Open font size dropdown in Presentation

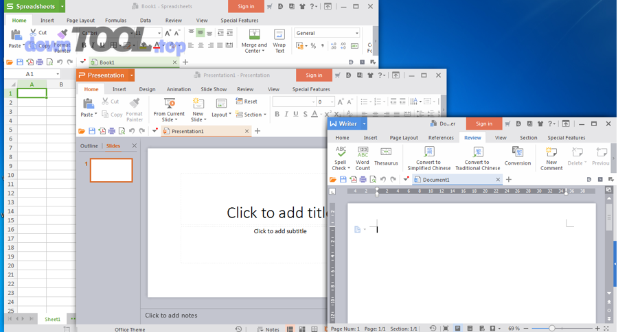pos(332,102)
